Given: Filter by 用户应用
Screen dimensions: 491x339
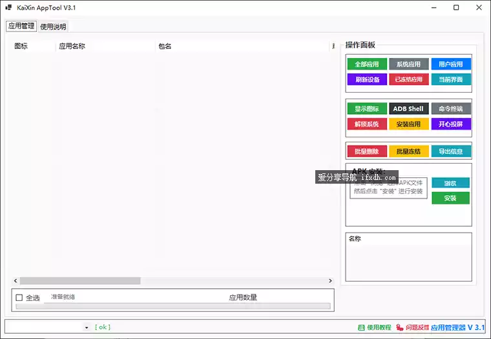Looking at the screenshot, I should coord(451,64).
